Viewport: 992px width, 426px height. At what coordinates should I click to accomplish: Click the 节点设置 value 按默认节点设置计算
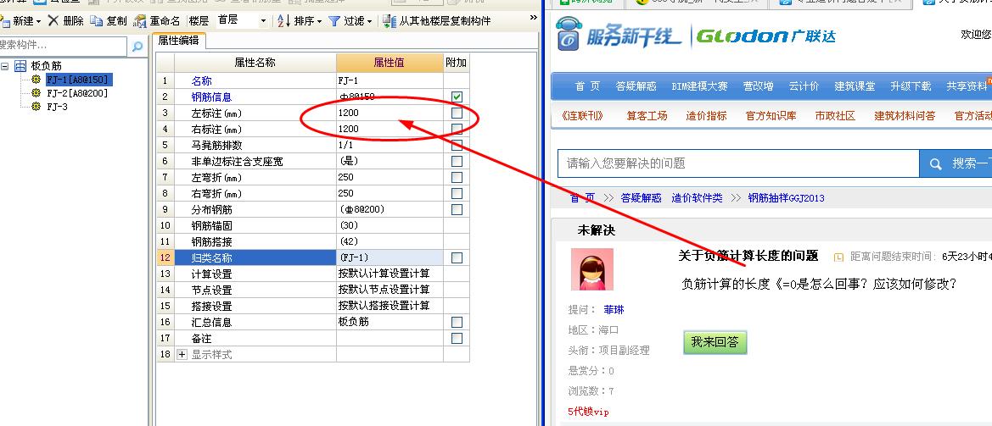390,290
